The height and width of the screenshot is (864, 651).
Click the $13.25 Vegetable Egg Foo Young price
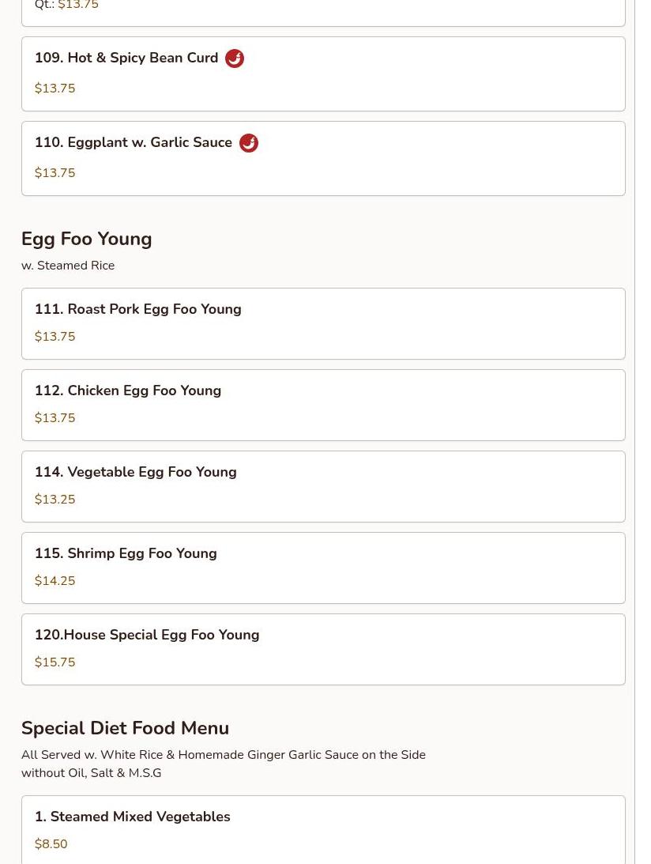[55, 500]
